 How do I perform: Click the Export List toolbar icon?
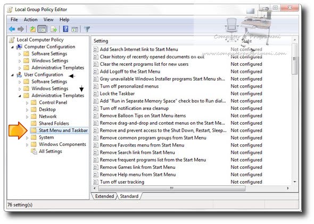(x=53, y=29)
